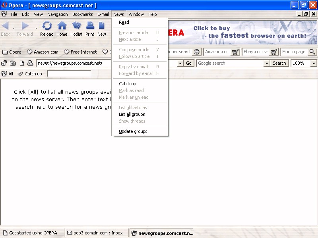Click the Amazon.com heart bookmark
The height and width of the screenshot is (238, 318).
(29, 52)
